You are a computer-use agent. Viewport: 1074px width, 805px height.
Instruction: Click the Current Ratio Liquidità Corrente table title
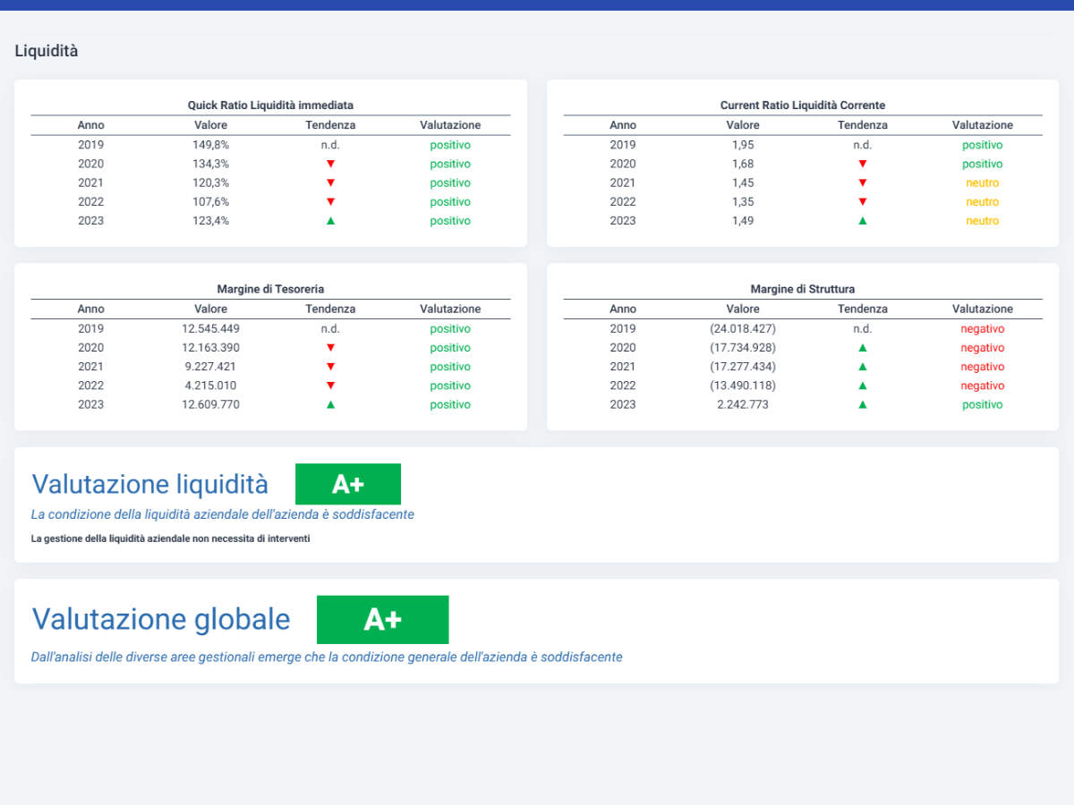[803, 106]
